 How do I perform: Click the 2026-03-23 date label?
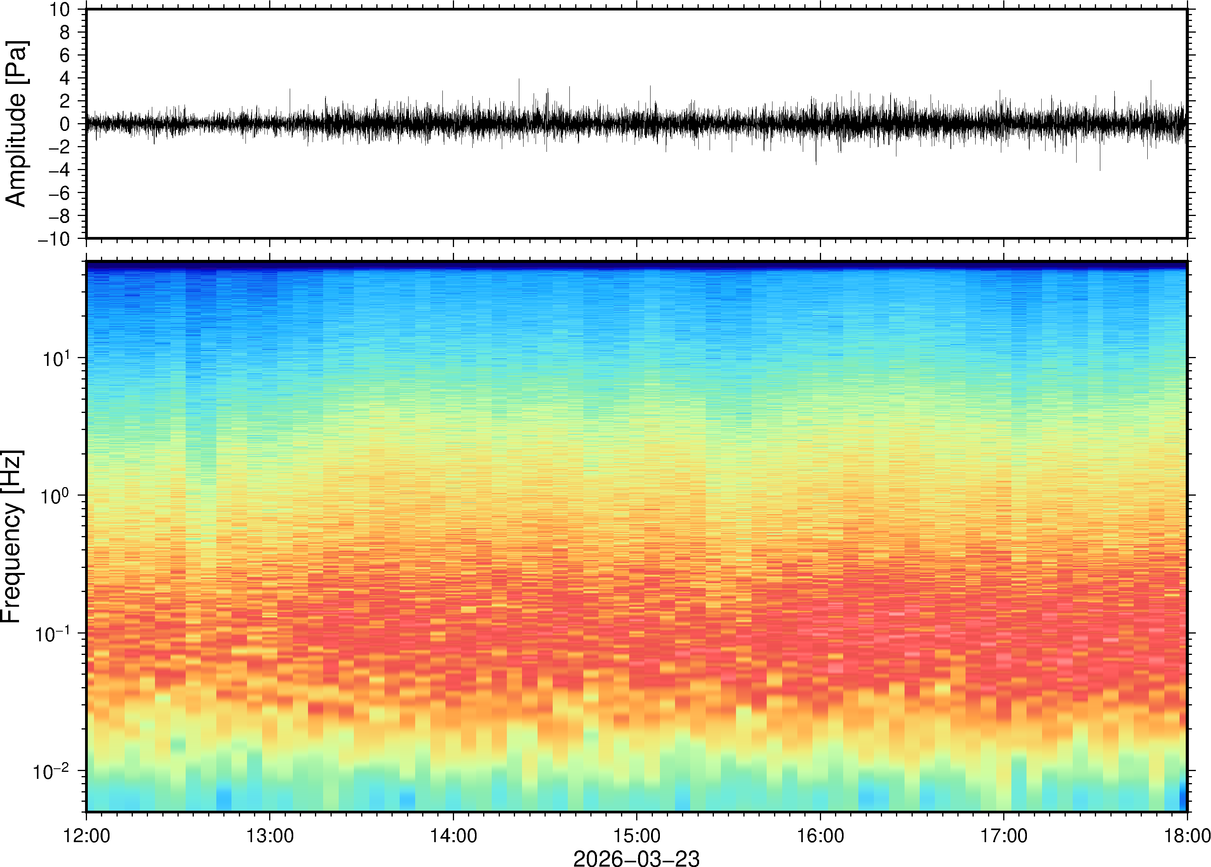636,858
